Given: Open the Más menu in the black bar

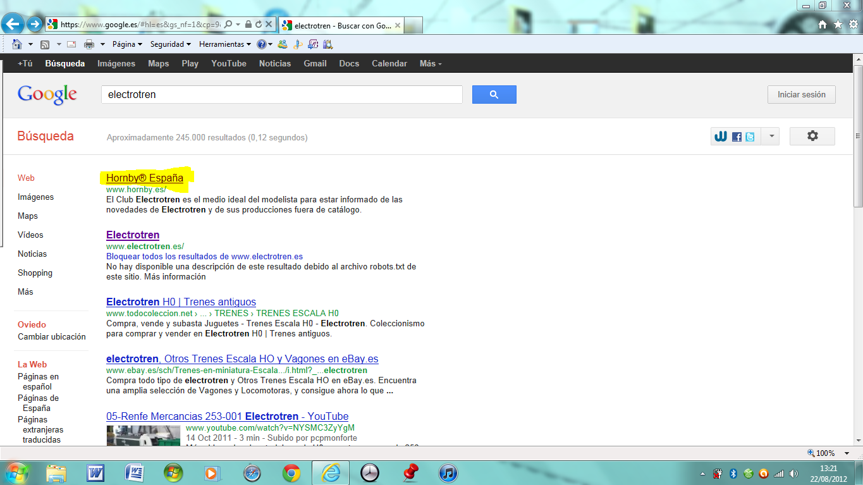Looking at the screenshot, I should tap(431, 63).
